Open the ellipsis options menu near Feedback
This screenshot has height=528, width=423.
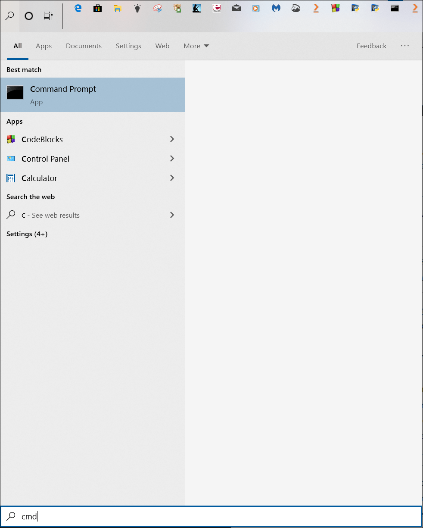pos(404,46)
